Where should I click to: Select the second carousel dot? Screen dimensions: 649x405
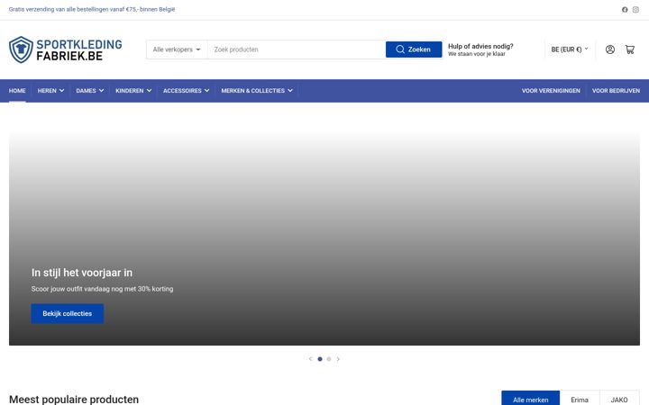pos(329,359)
